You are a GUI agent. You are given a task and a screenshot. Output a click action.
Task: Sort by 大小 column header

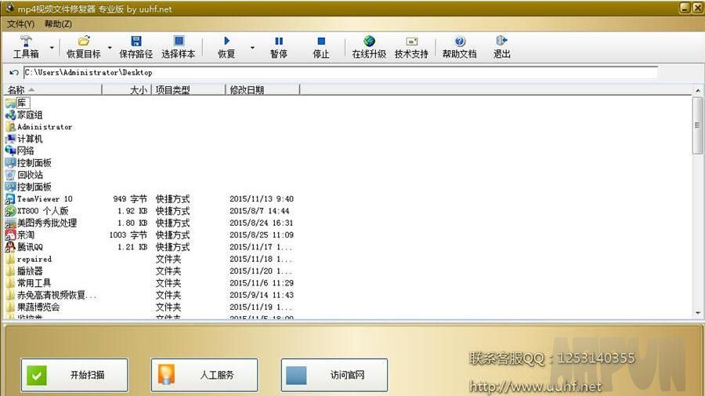127,90
